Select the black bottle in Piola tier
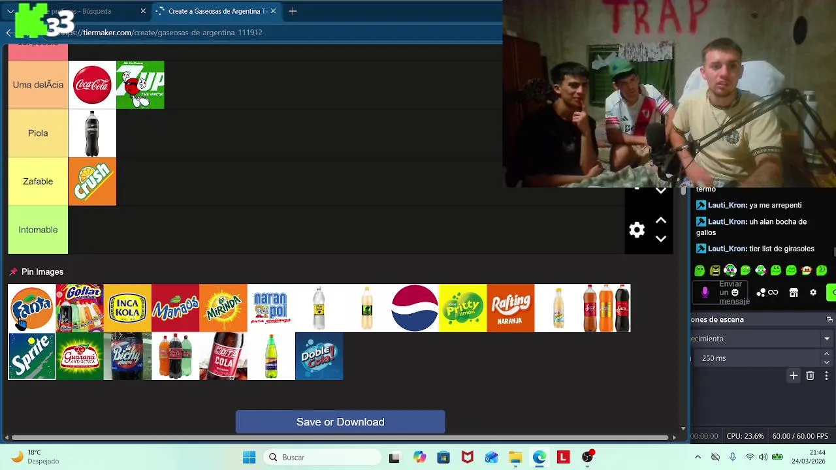Image resolution: width=836 pixels, height=470 pixels. tap(92, 133)
